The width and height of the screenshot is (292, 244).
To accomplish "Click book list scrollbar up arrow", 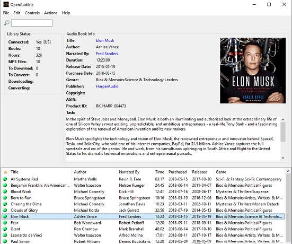I will [x=288, y=171].
